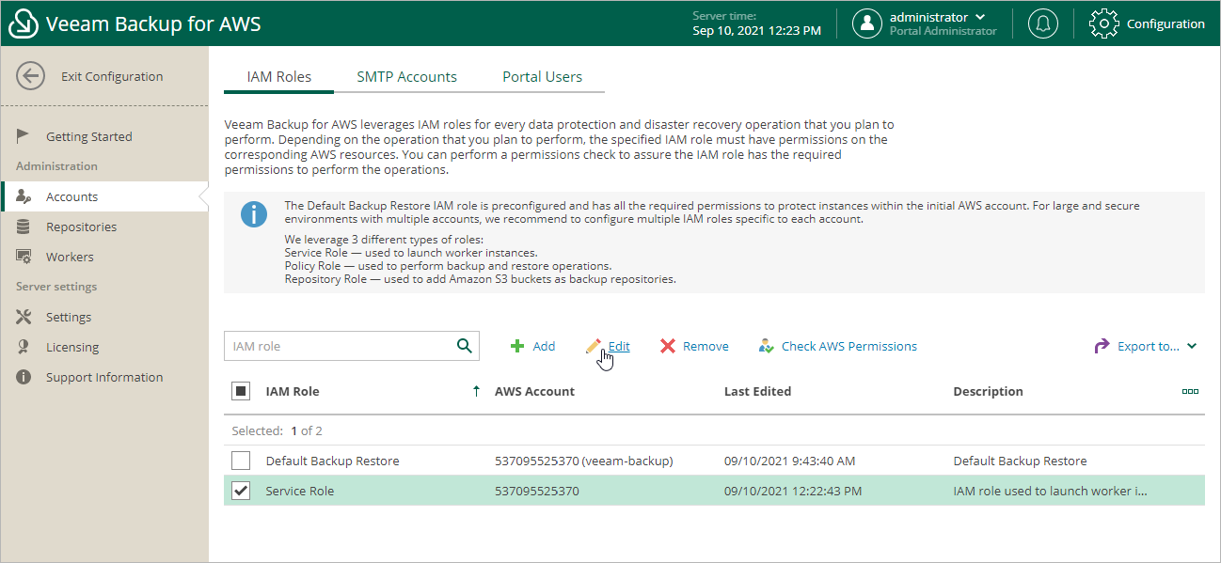
Task: Click 09/10/2021 12:22:43 PM cell
Action: 793,491
